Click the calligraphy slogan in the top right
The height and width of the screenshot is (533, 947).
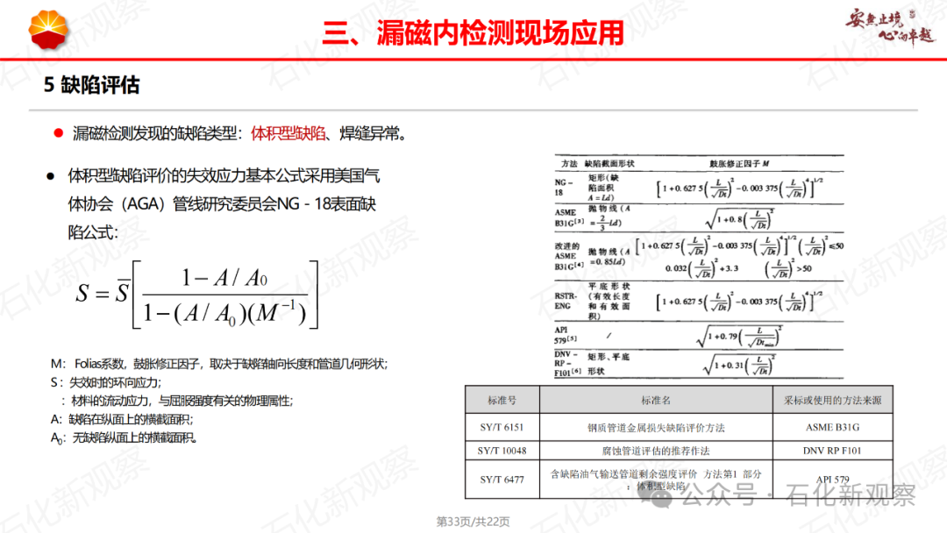coord(890,27)
